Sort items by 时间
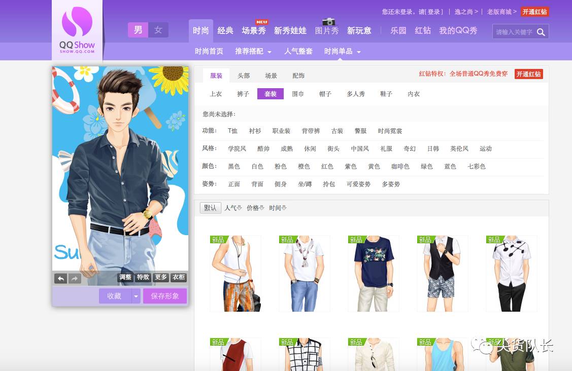The height and width of the screenshot is (371, 572). (x=278, y=208)
